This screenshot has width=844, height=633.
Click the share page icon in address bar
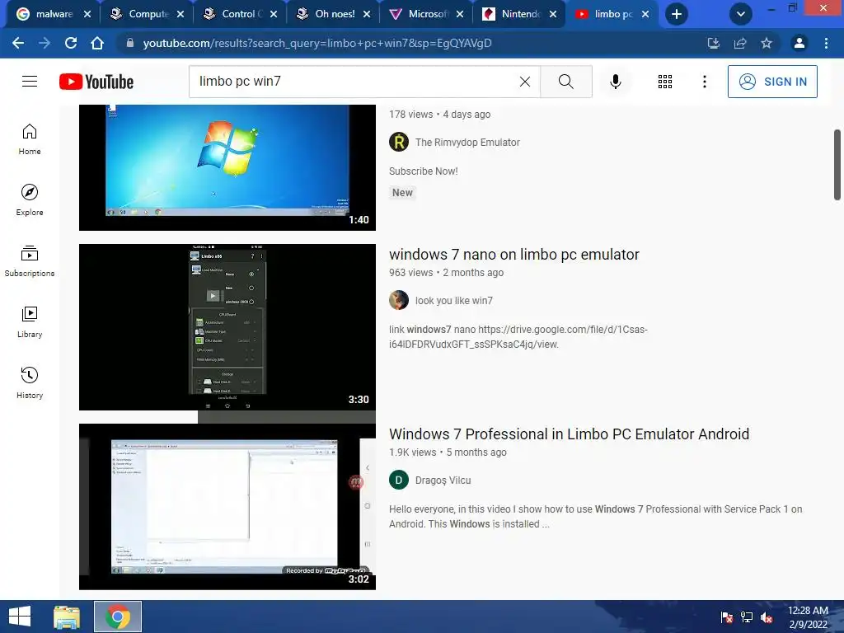tap(740, 43)
